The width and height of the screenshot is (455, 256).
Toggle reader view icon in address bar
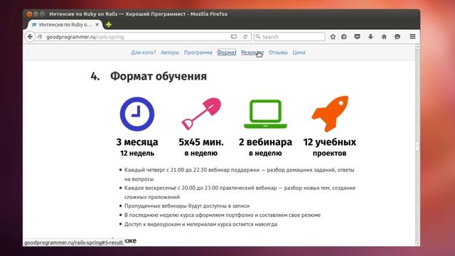[234, 36]
